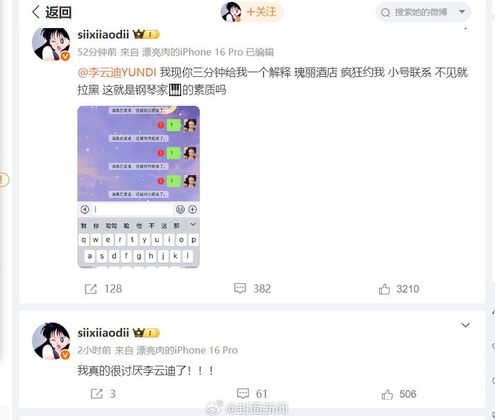Open the siixiiaodii avatar on first post
495x420 pixels.
(x=51, y=43)
